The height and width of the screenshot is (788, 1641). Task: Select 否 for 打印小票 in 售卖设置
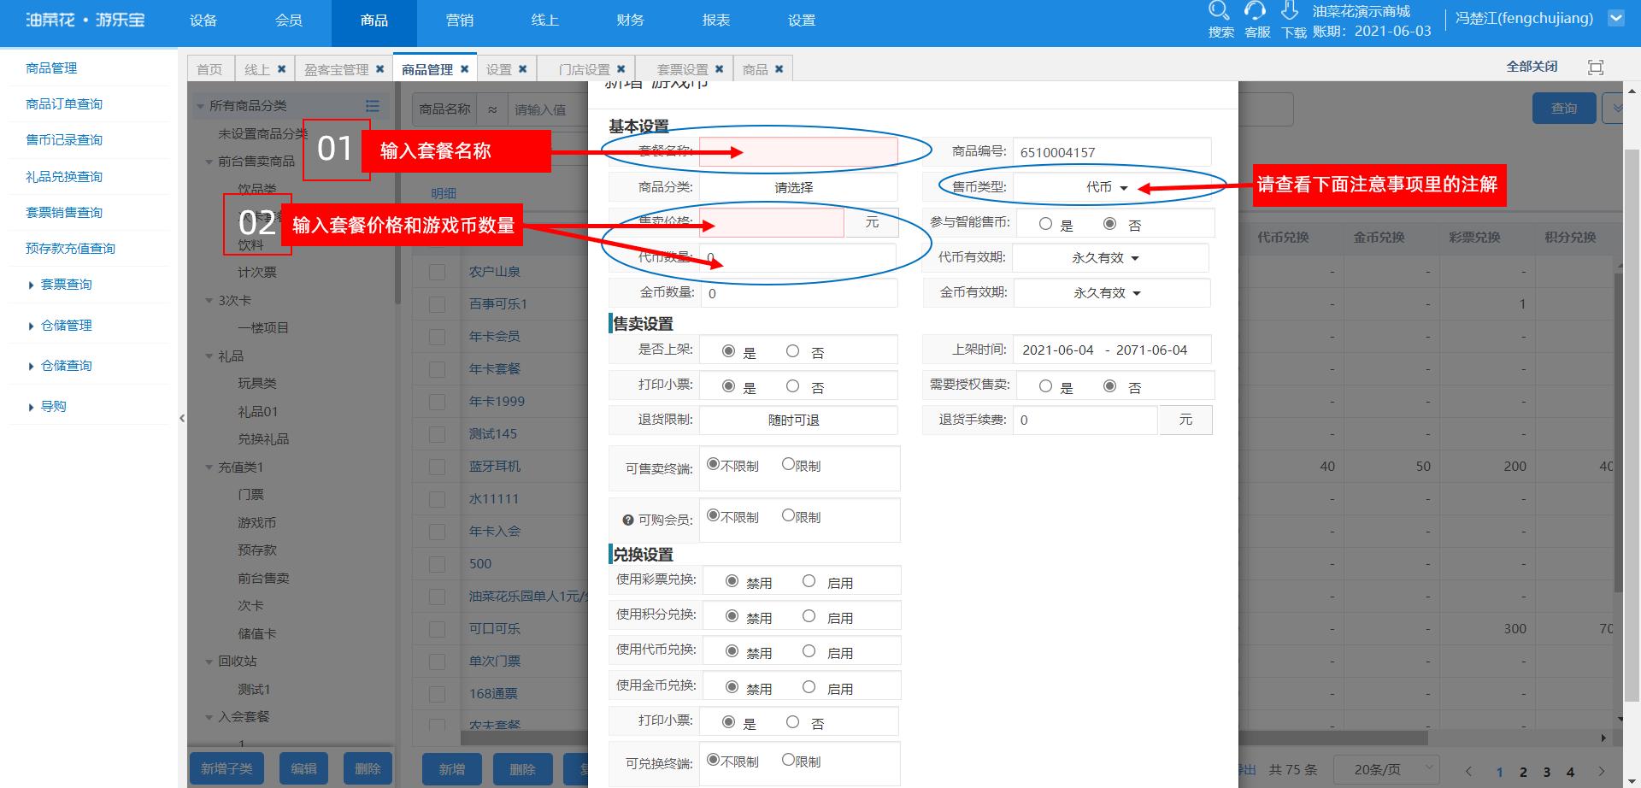click(x=793, y=386)
